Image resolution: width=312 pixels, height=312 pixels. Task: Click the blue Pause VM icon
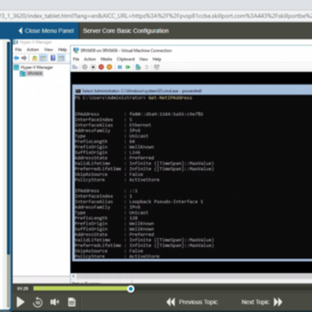[120, 67]
